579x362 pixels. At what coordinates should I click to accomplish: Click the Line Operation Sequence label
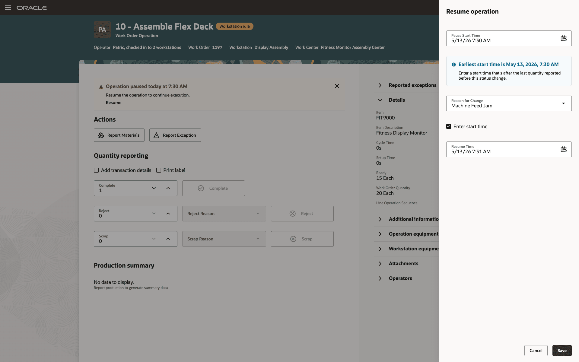(x=397, y=203)
